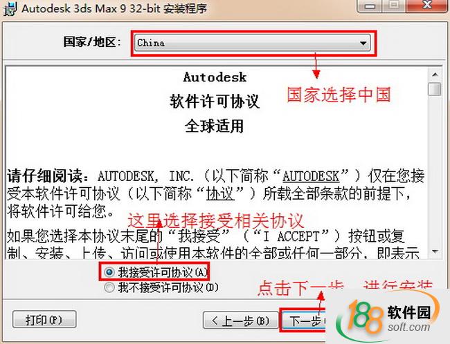
Task: Select 我接受许可协议(A) radio button
Action: [x=109, y=272]
